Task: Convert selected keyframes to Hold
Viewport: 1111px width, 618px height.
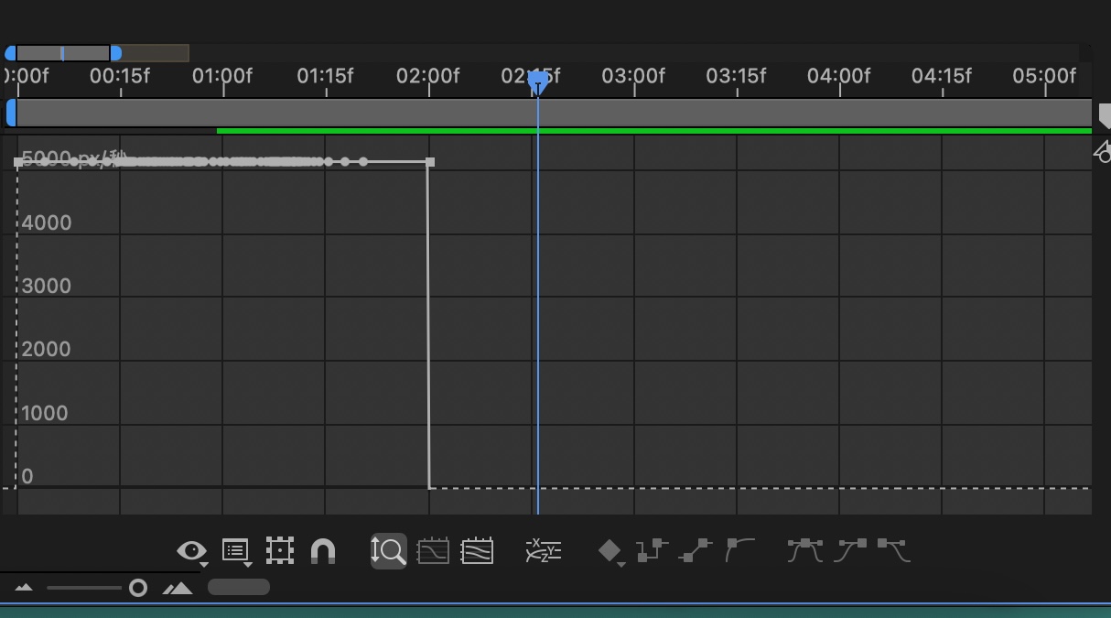Action: (x=652, y=550)
